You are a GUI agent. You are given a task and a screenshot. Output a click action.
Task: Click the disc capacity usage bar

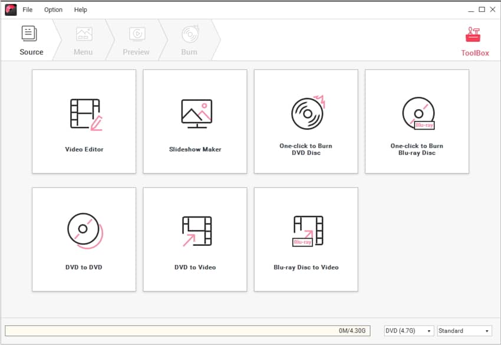[x=187, y=331]
